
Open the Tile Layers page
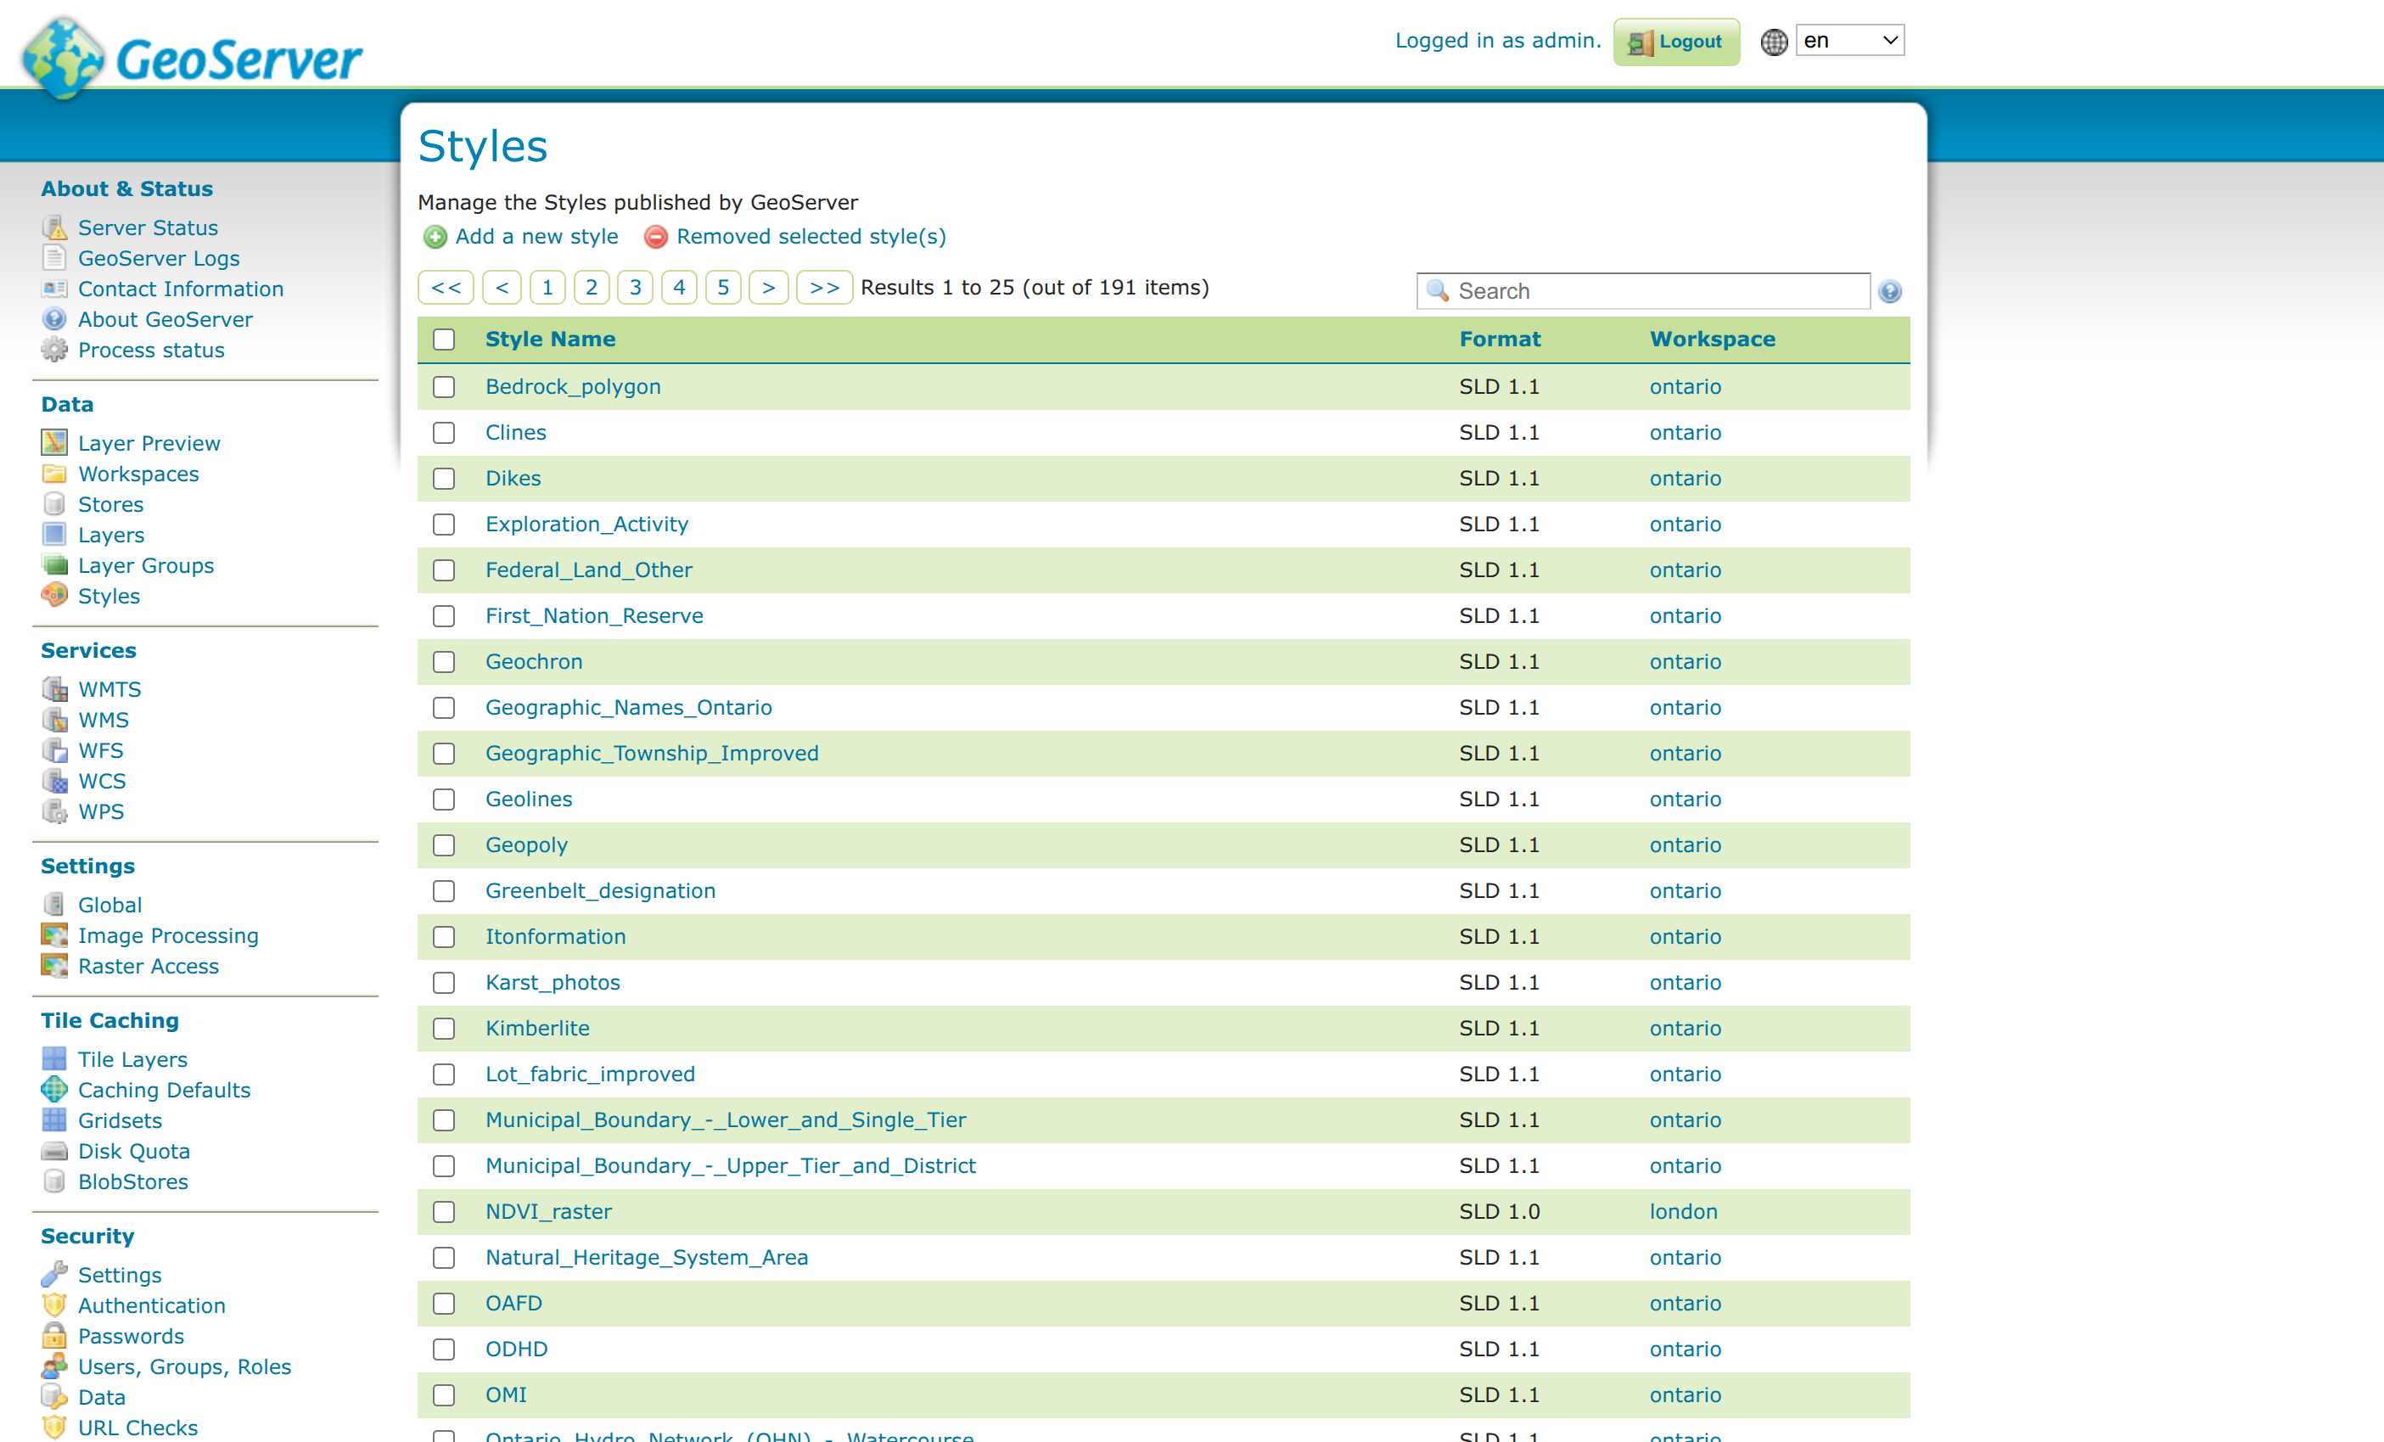point(132,1058)
